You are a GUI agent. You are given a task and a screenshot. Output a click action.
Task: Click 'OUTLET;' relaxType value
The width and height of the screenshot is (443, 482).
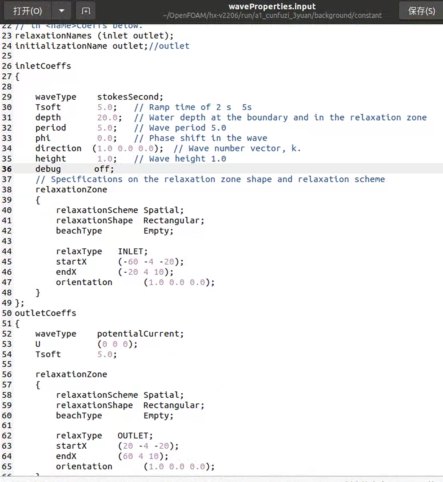point(135,436)
